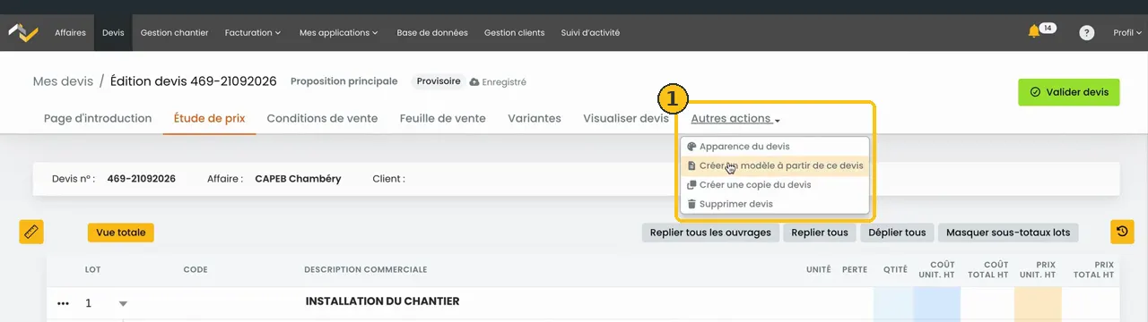1148x322 pixels.
Task: Click the app logo in the navbar
Action: (x=23, y=32)
